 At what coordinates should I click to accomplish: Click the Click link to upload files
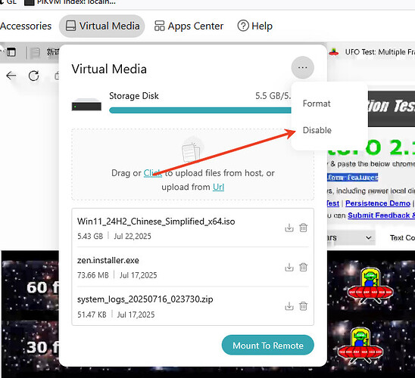point(153,173)
